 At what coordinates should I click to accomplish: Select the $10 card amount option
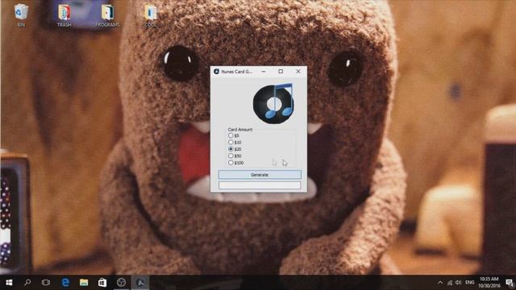click(x=235, y=143)
